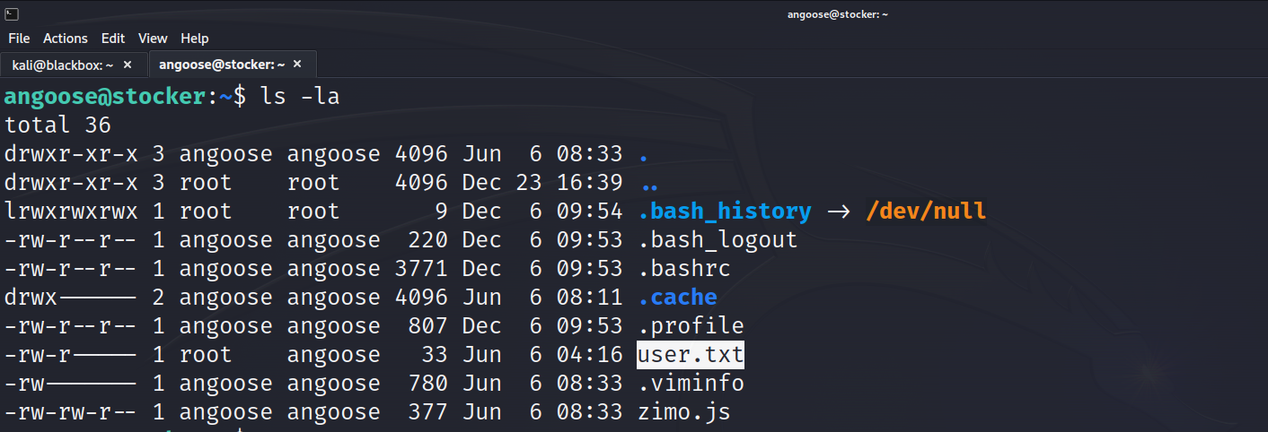Viewport: 1268px width, 432px height.
Task: Open the Actions menu
Action: point(66,39)
